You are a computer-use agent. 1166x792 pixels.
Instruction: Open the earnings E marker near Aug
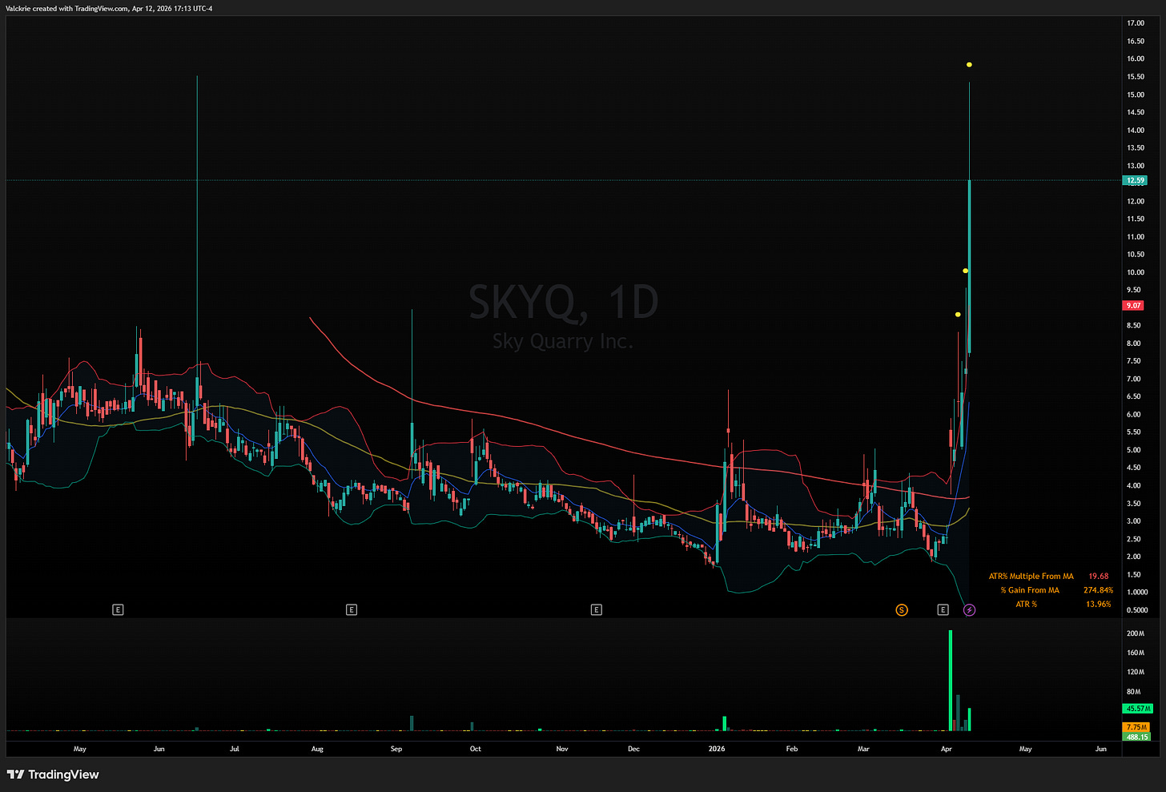(x=352, y=610)
